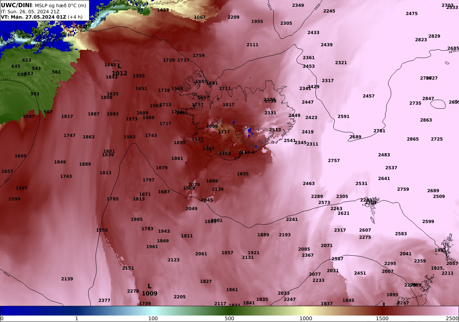Select the L 1009 low pressure marker
The height and width of the screenshot is (322, 459).
click(150, 290)
